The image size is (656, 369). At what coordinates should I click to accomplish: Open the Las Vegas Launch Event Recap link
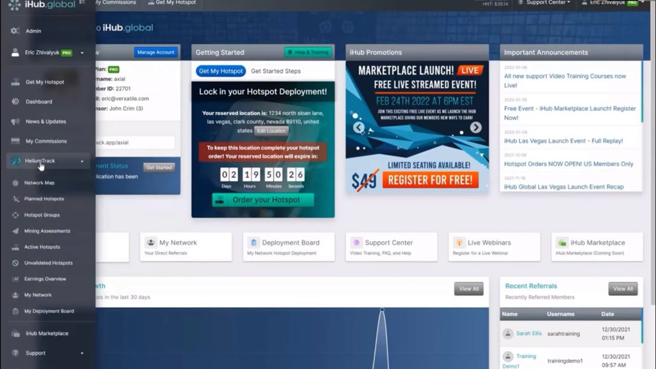[x=564, y=187]
